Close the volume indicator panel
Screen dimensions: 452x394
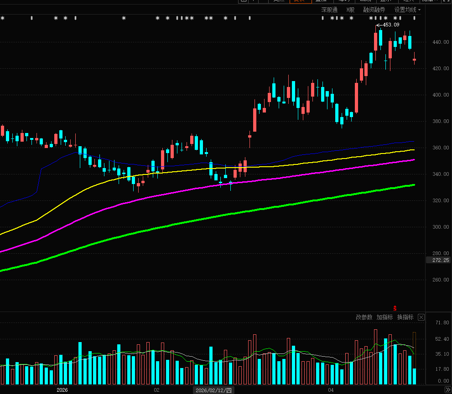coord(421,317)
